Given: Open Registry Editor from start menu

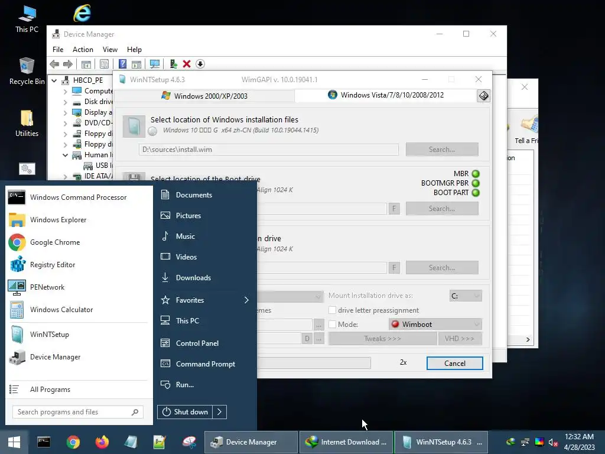Looking at the screenshot, I should point(77,264).
